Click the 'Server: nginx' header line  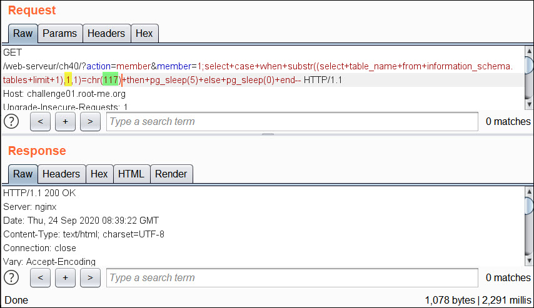point(30,207)
